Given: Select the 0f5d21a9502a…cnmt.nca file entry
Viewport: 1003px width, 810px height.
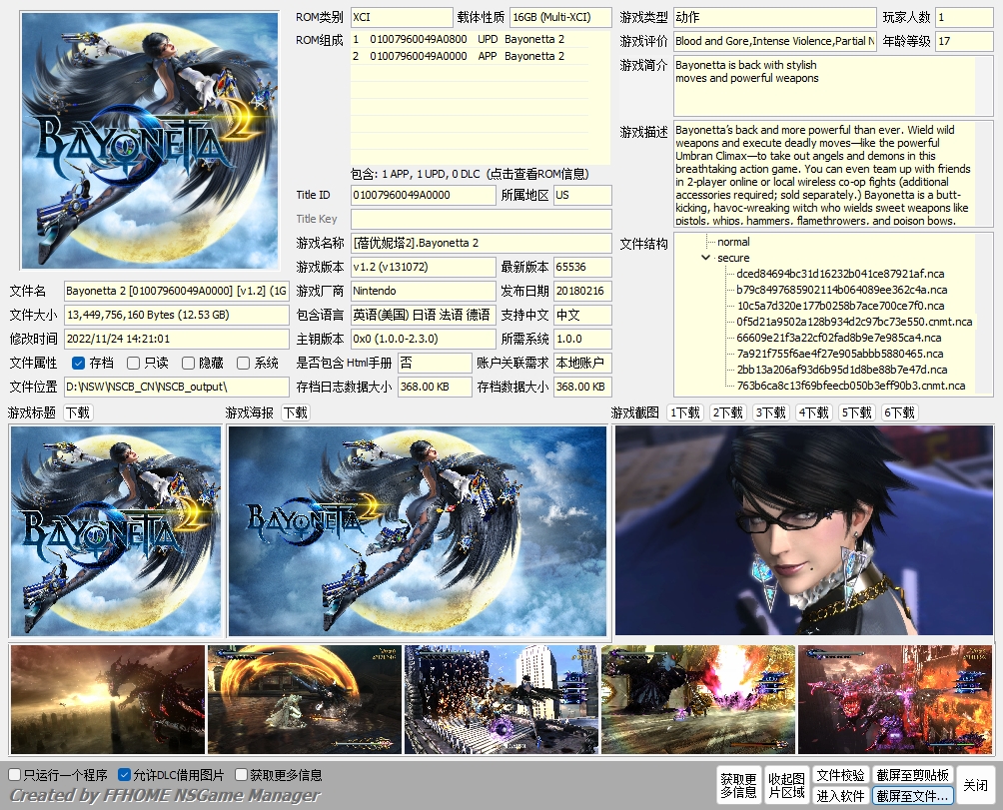Looking at the screenshot, I should 853,322.
